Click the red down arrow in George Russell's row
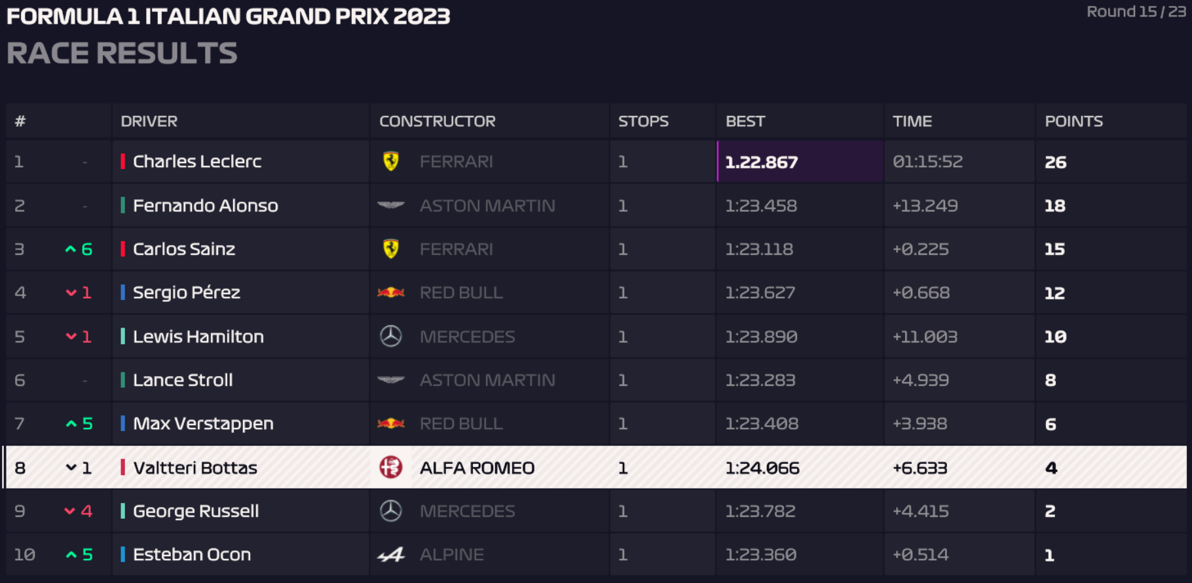 coord(70,511)
